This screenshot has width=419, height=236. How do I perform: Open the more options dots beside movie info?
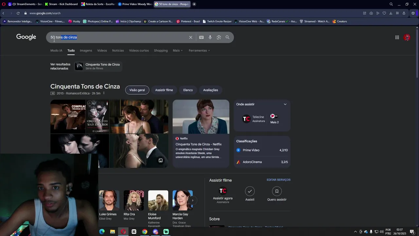(x=104, y=93)
